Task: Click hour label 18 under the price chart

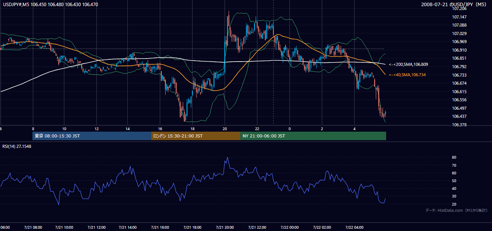Action: coord(192,129)
